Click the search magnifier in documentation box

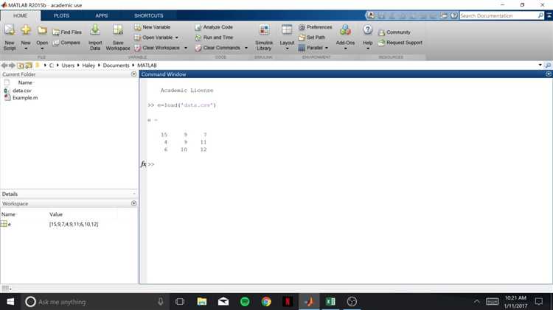[540, 15]
